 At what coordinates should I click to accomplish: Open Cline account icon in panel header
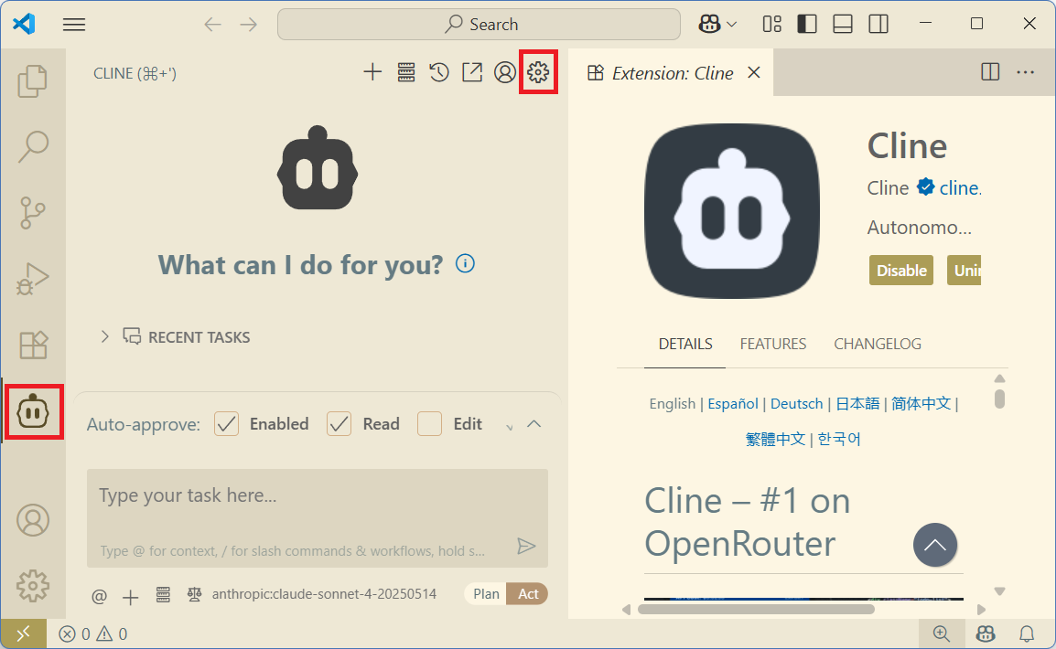[505, 72]
